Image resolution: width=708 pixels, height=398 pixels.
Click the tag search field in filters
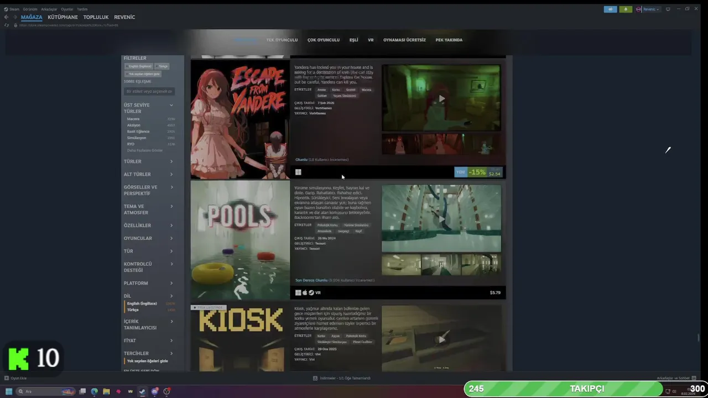(x=149, y=91)
